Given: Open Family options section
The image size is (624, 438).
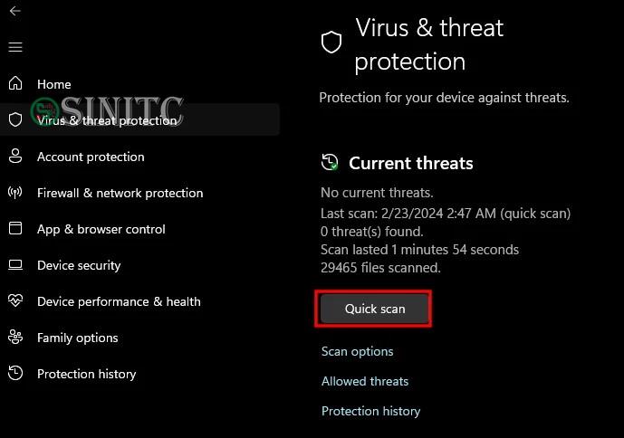Looking at the screenshot, I should click(78, 338).
